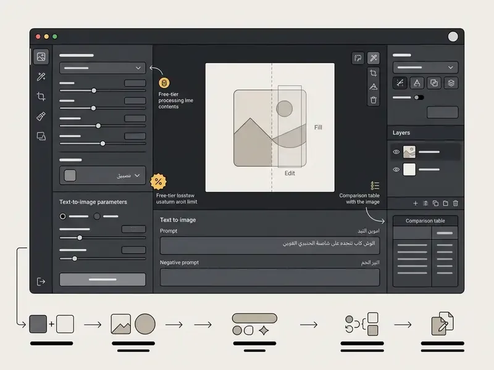The height and width of the screenshot is (370, 494).
Task: Click the placeholder image on the canvas
Action: pos(270,128)
